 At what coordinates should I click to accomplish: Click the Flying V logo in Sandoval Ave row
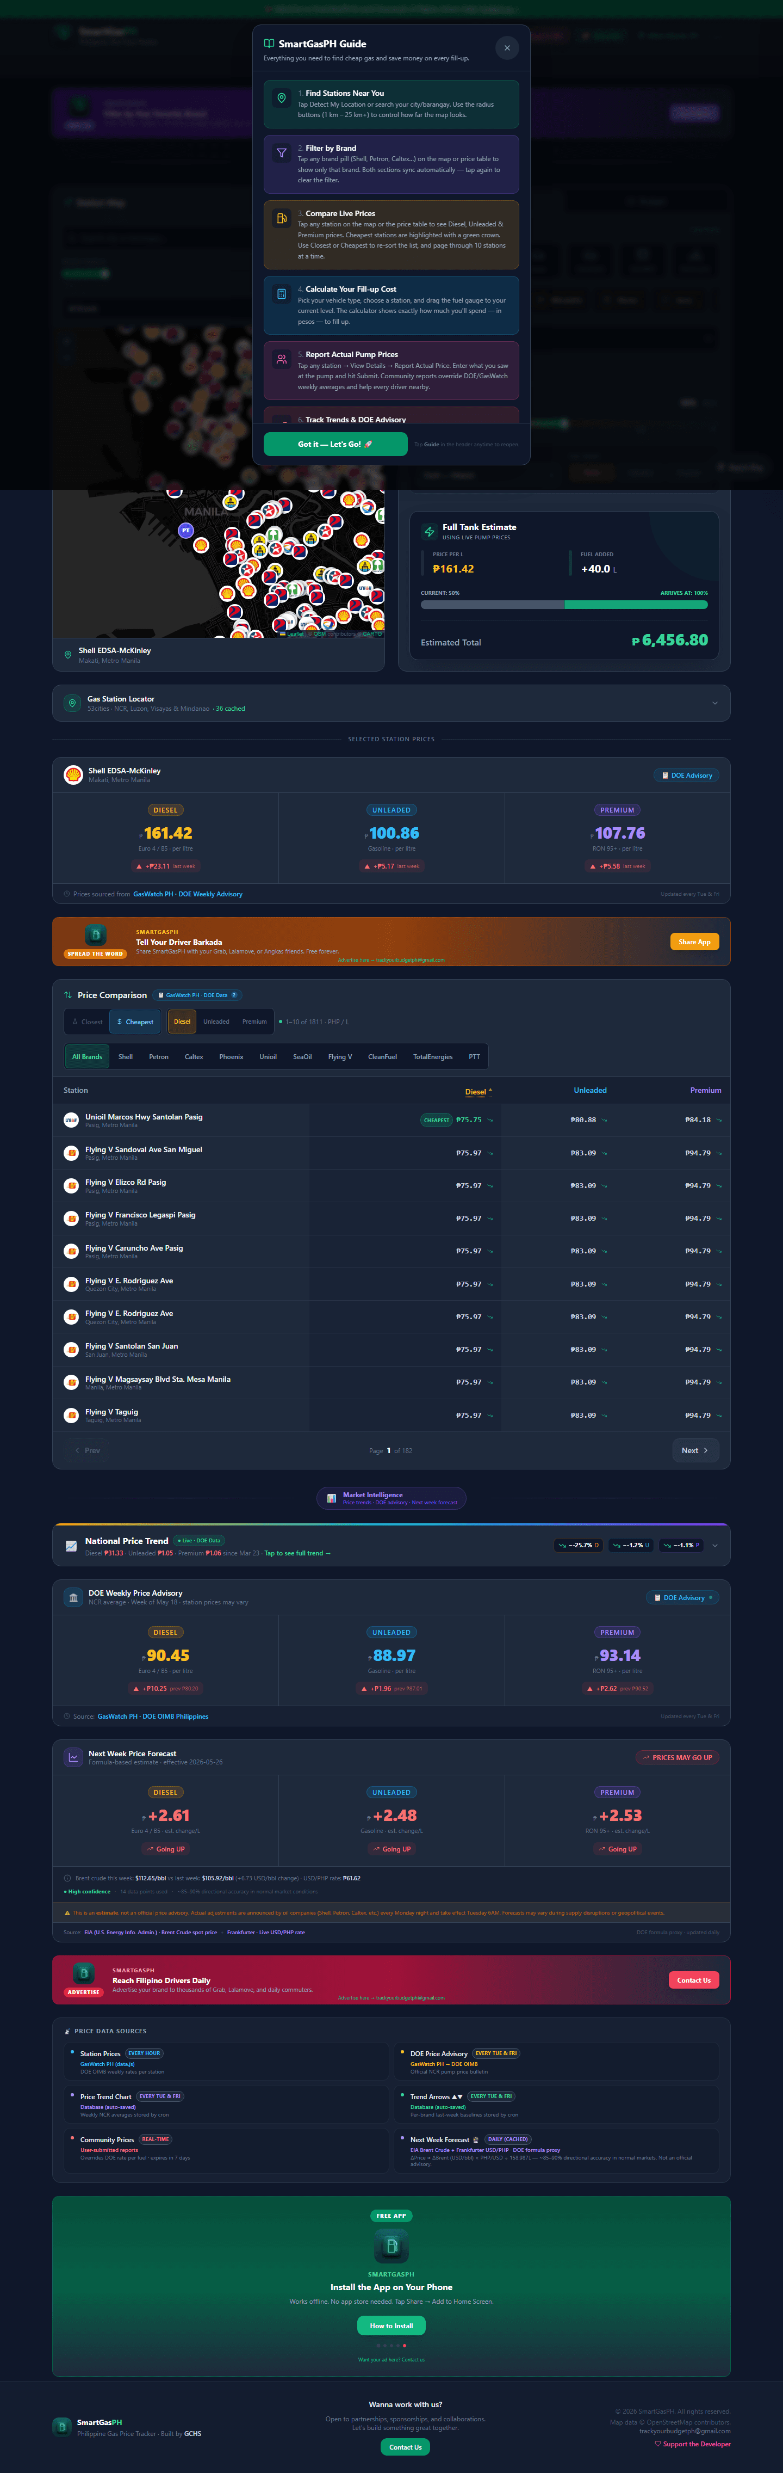click(x=71, y=1152)
